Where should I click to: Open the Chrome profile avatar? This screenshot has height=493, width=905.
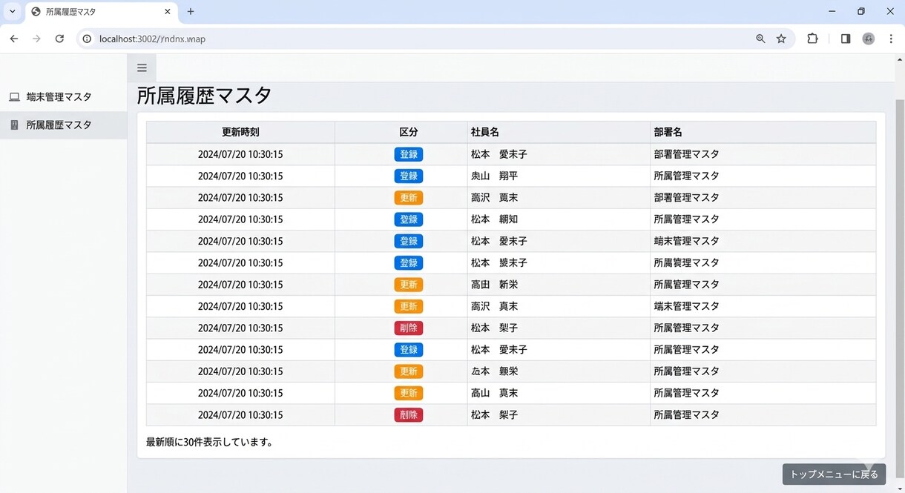click(x=868, y=39)
